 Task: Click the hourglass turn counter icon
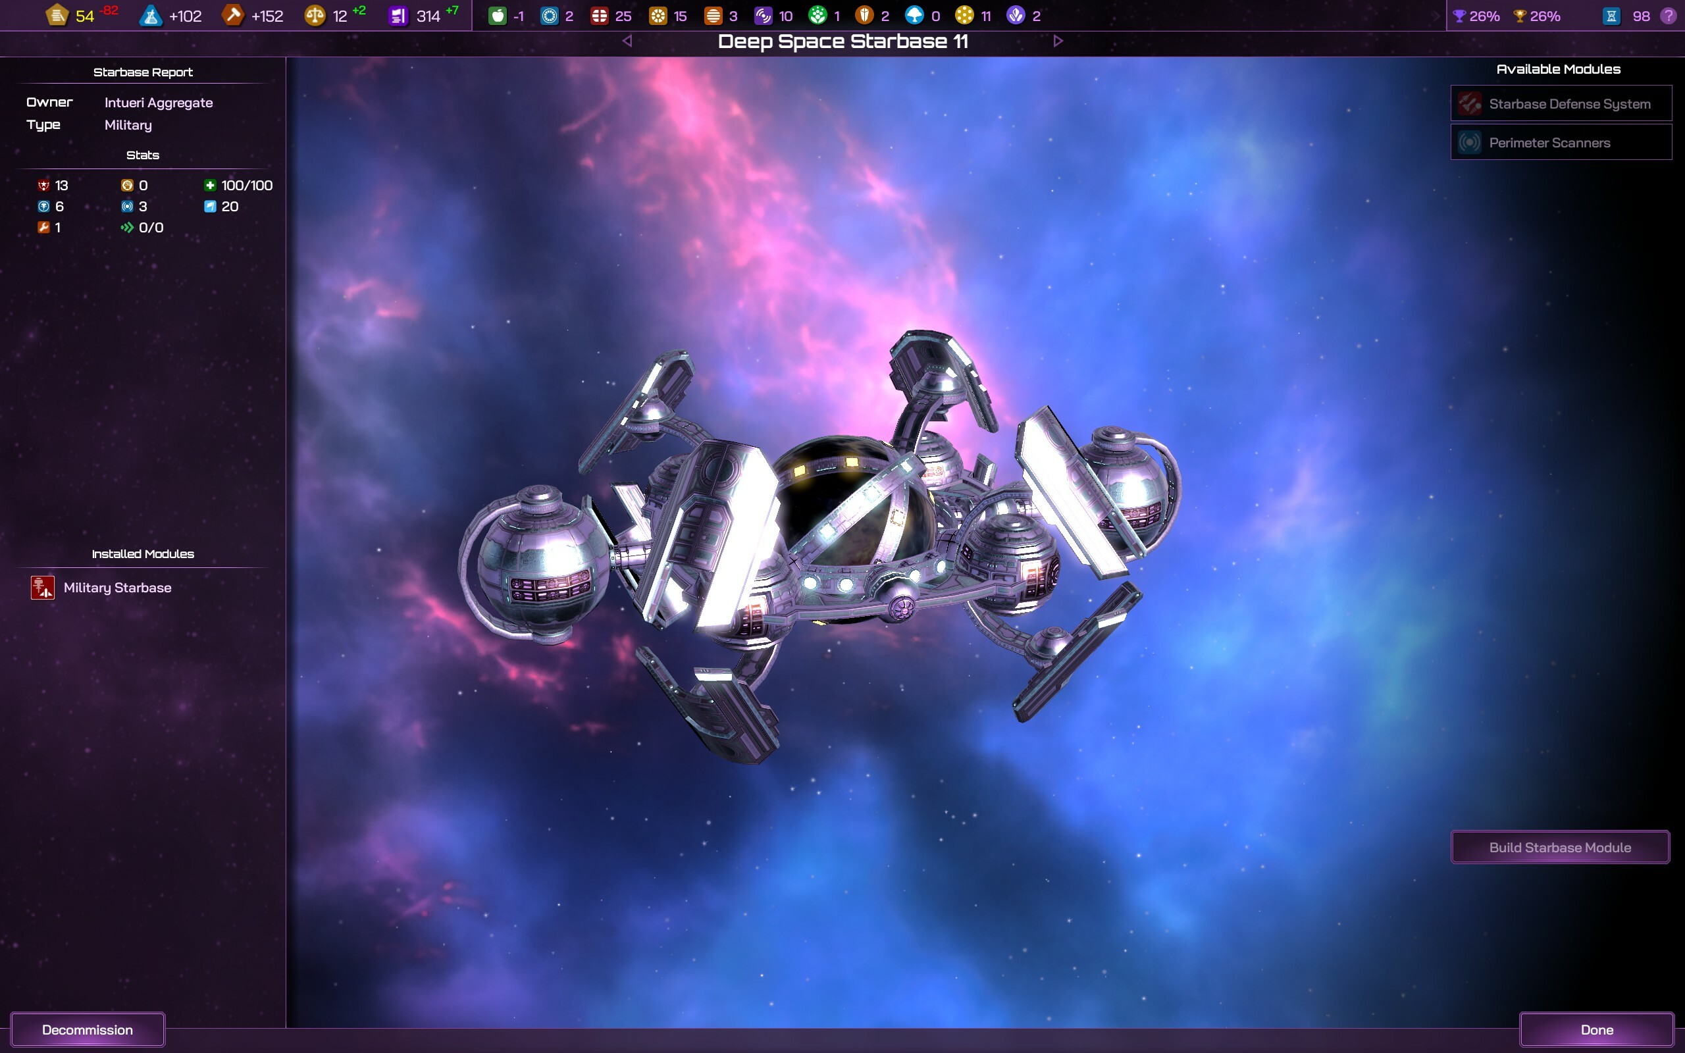click(1611, 15)
